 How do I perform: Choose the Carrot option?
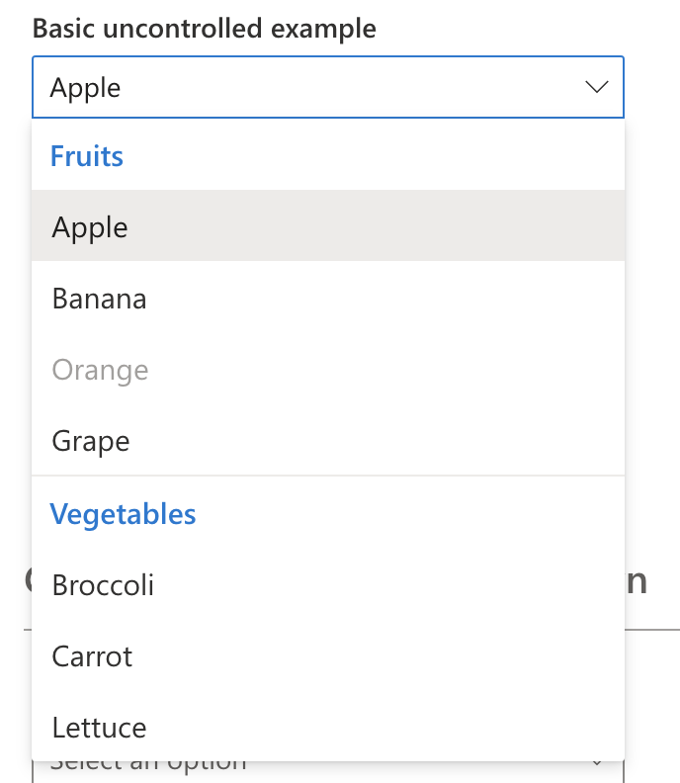[x=328, y=656]
